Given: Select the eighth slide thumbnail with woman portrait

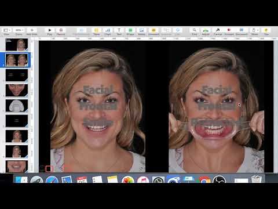Looking at the screenshot, I should 17,152.
